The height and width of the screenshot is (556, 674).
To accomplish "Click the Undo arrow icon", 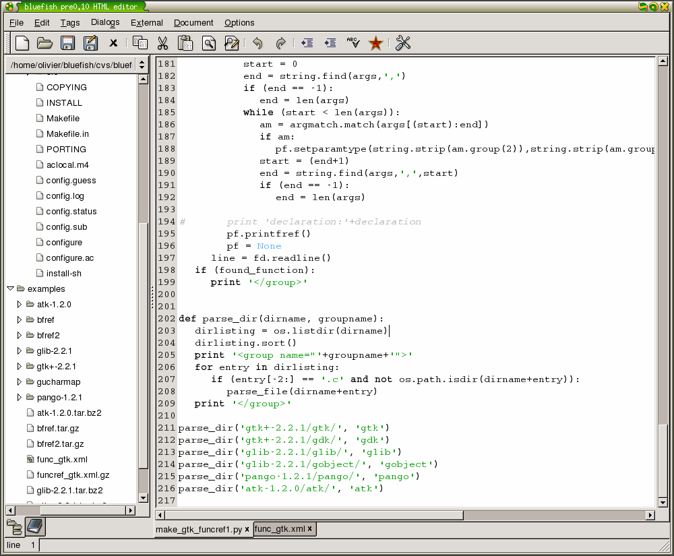I will click(257, 43).
